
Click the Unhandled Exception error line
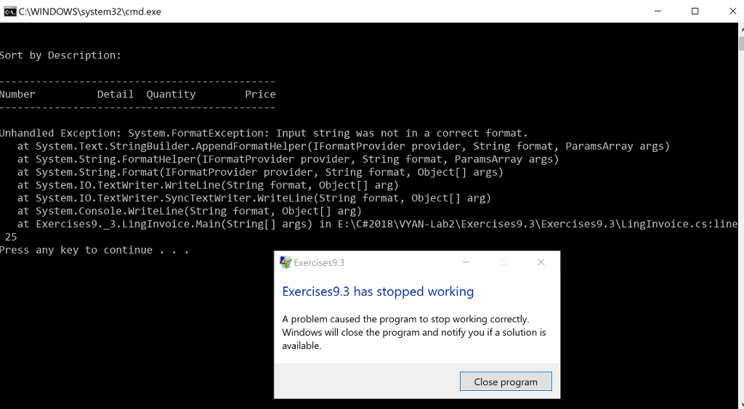263,133
